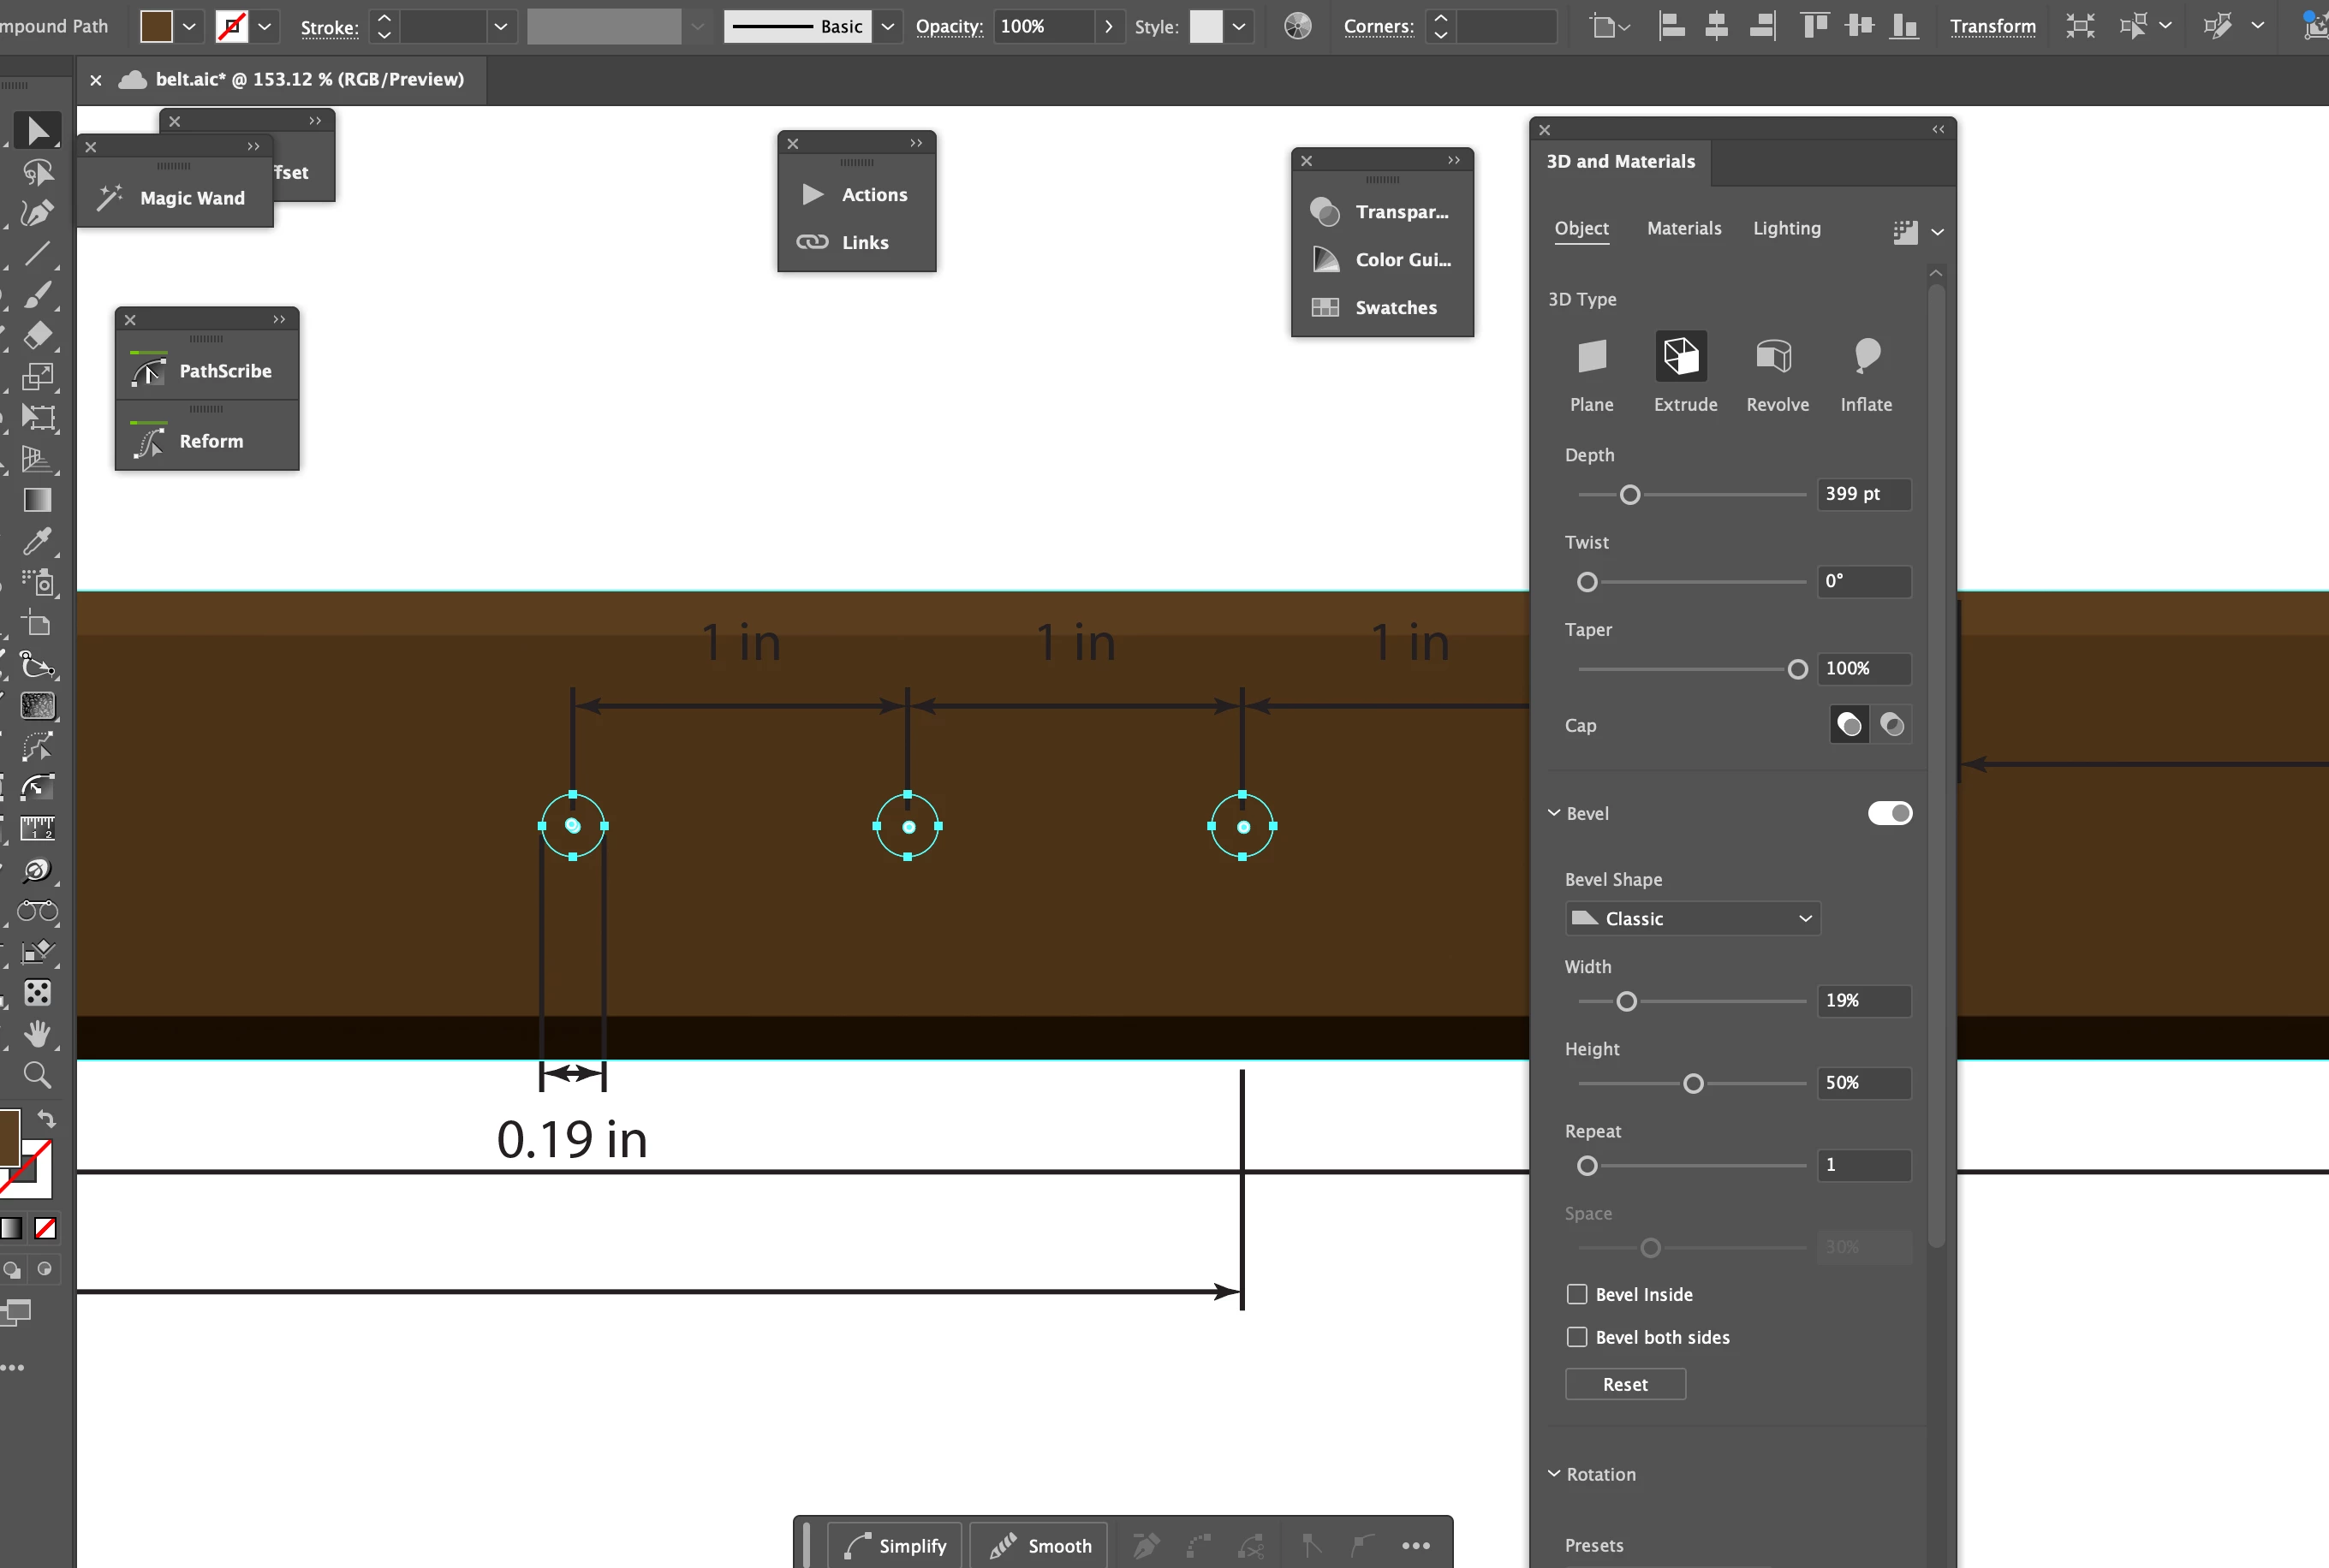Click the Simplify button

(896, 1545)
